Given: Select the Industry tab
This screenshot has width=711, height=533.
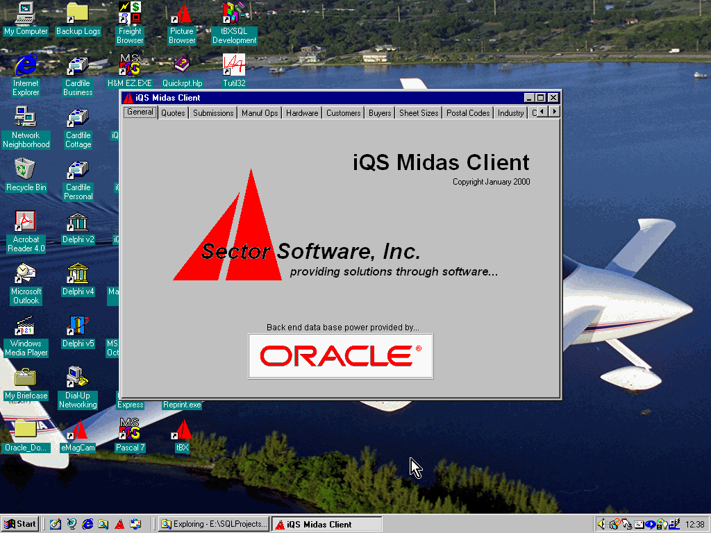Looking at the screenshot, I should click(510, 113).
